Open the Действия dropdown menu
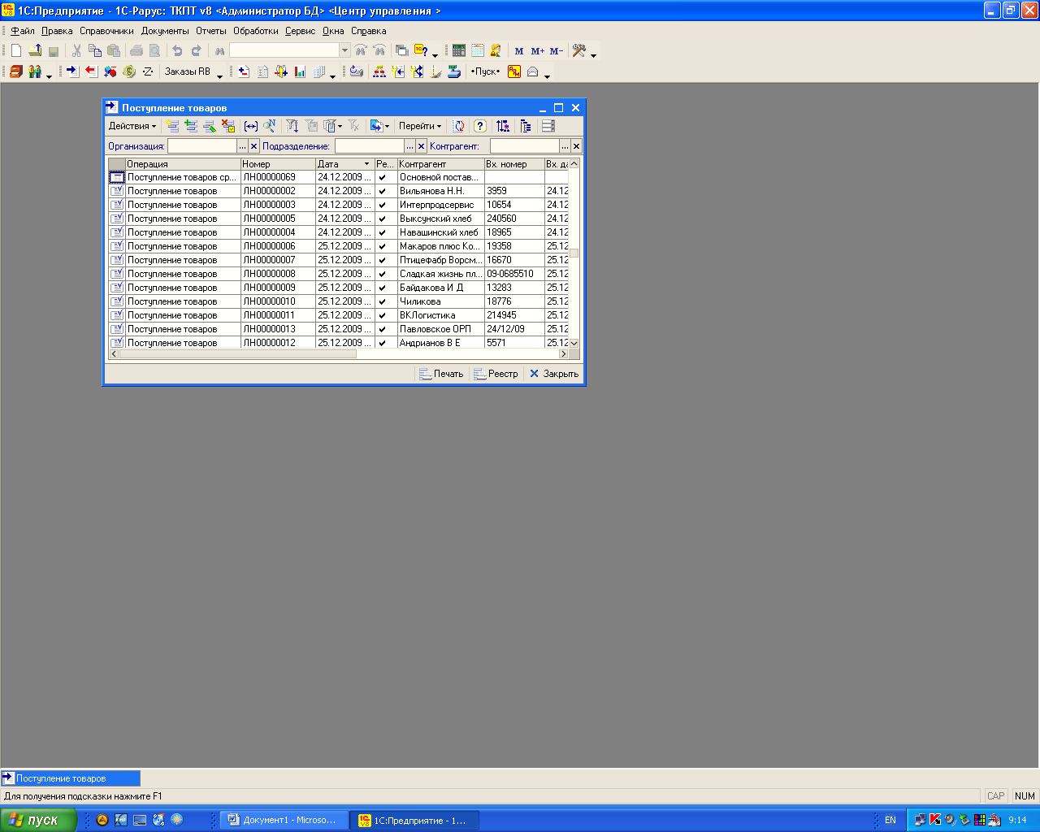This screenshot has height=832, width=1040. click(x=132, y=126)
